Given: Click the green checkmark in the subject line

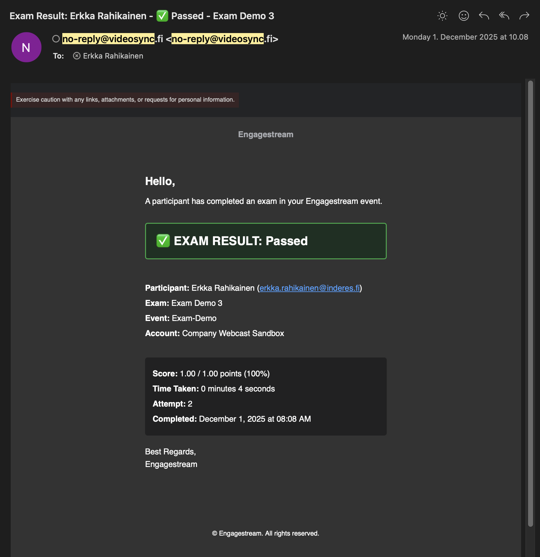Looking at the screenshot, I should (162, 16).
